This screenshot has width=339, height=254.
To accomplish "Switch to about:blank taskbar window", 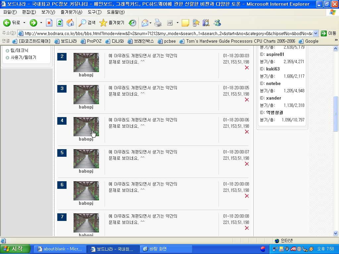I will pos(60,249).
